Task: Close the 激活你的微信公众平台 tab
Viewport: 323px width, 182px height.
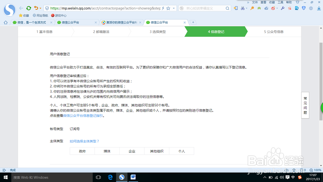Action: [x=140, y=22]
